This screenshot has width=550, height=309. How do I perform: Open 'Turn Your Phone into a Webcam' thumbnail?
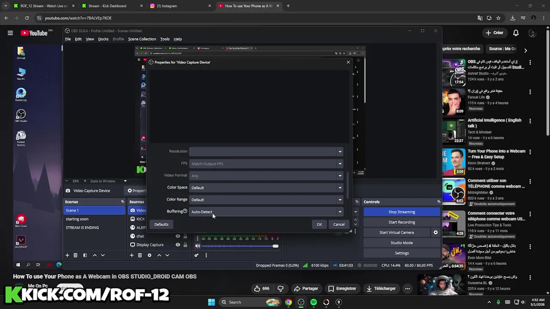(x=454, y=161)
